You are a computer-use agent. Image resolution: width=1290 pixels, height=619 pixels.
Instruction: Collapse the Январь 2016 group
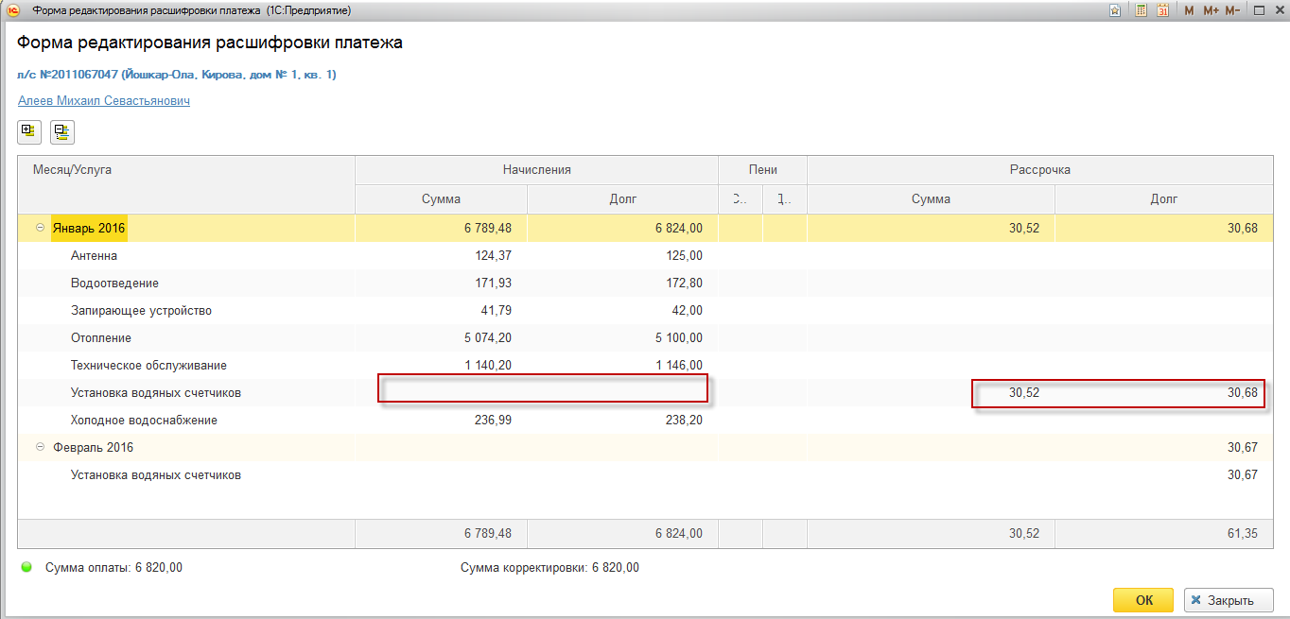coord(40,228)
